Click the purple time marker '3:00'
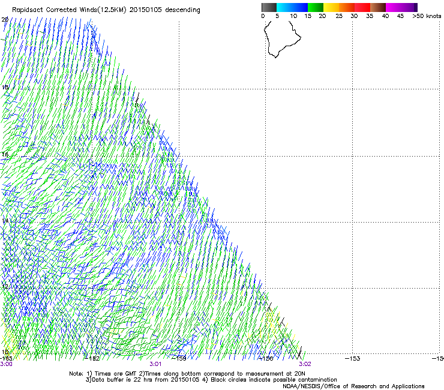 coord(6,364)
